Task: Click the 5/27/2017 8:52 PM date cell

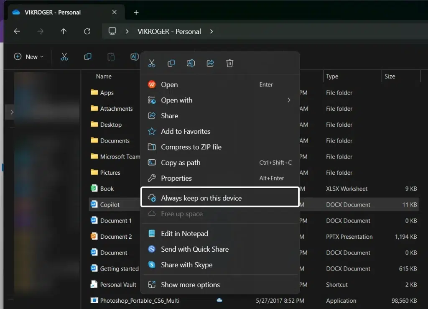Action: [x=280, y=301]
